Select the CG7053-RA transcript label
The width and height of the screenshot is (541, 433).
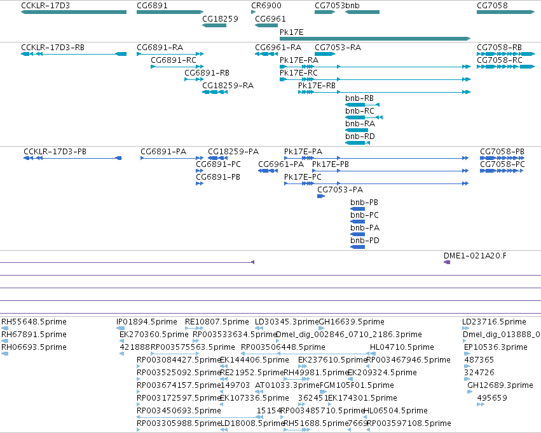point(338,47)
